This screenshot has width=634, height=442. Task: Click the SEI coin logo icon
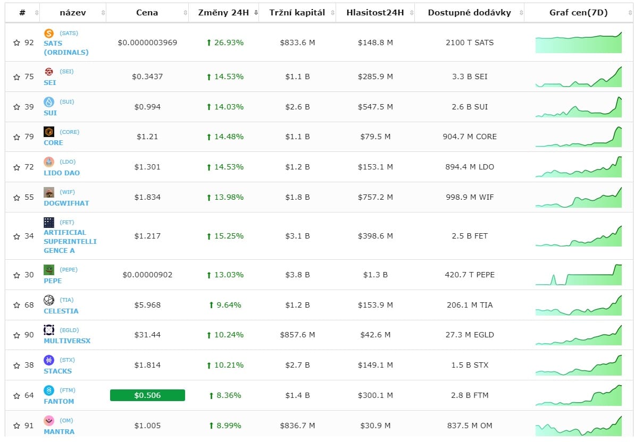(49, 72)
